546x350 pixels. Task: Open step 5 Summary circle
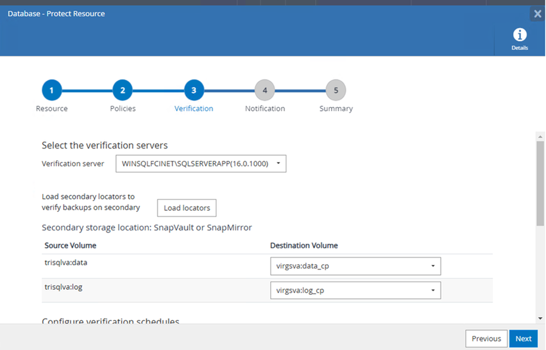336,90
